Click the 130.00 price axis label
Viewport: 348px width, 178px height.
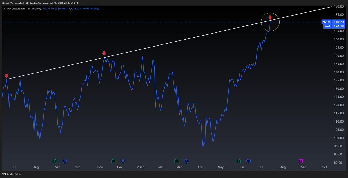[339, 89]
